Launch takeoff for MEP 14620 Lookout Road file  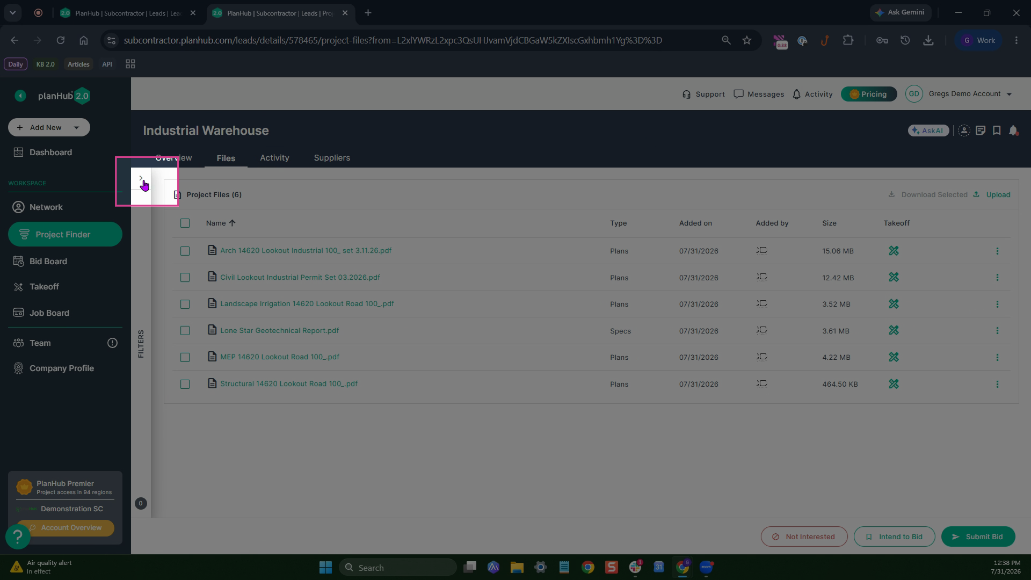click(894, 357)
